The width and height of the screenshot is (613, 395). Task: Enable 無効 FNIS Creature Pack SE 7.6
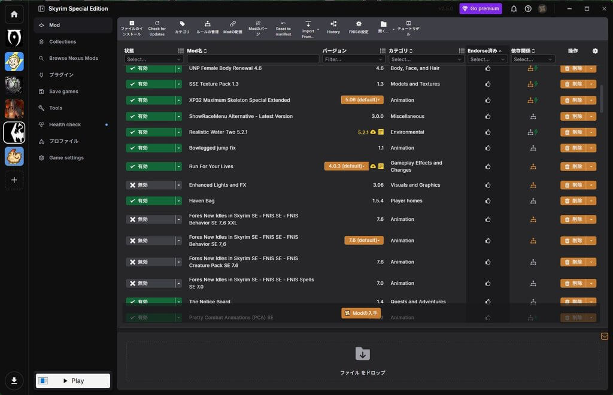(x=150, y=262)
